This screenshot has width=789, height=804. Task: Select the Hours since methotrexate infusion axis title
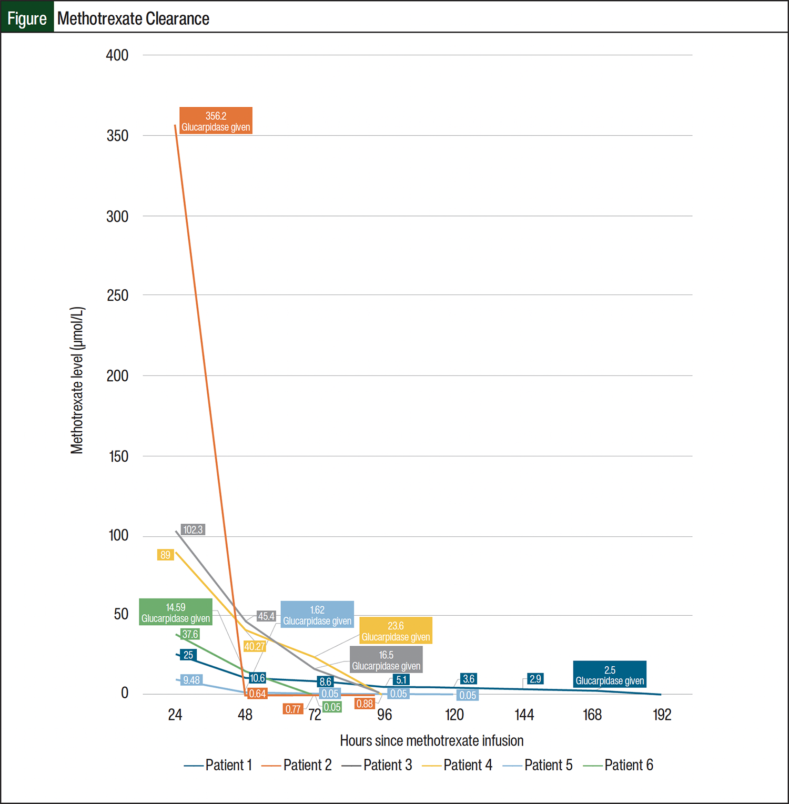pyautogui.click(x=431, y=741)
